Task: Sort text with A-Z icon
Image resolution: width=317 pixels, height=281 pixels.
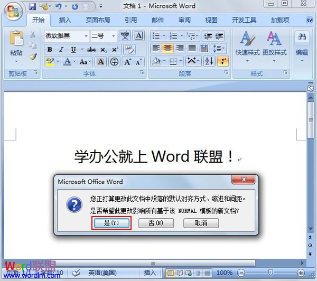Action: tap(209, 61)
